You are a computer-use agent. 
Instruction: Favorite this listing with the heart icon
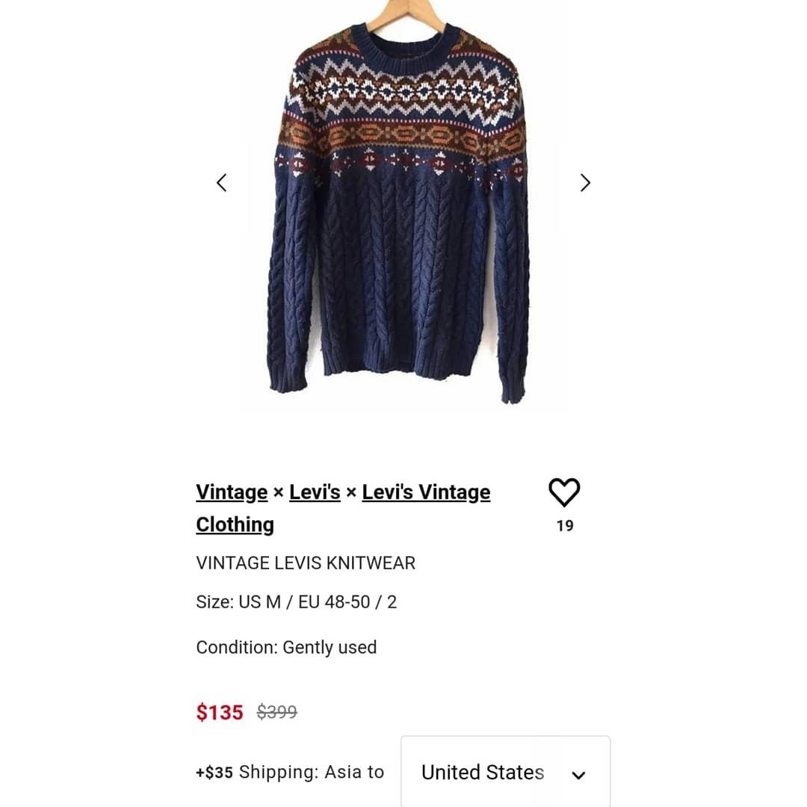click(x=564, y=492)
